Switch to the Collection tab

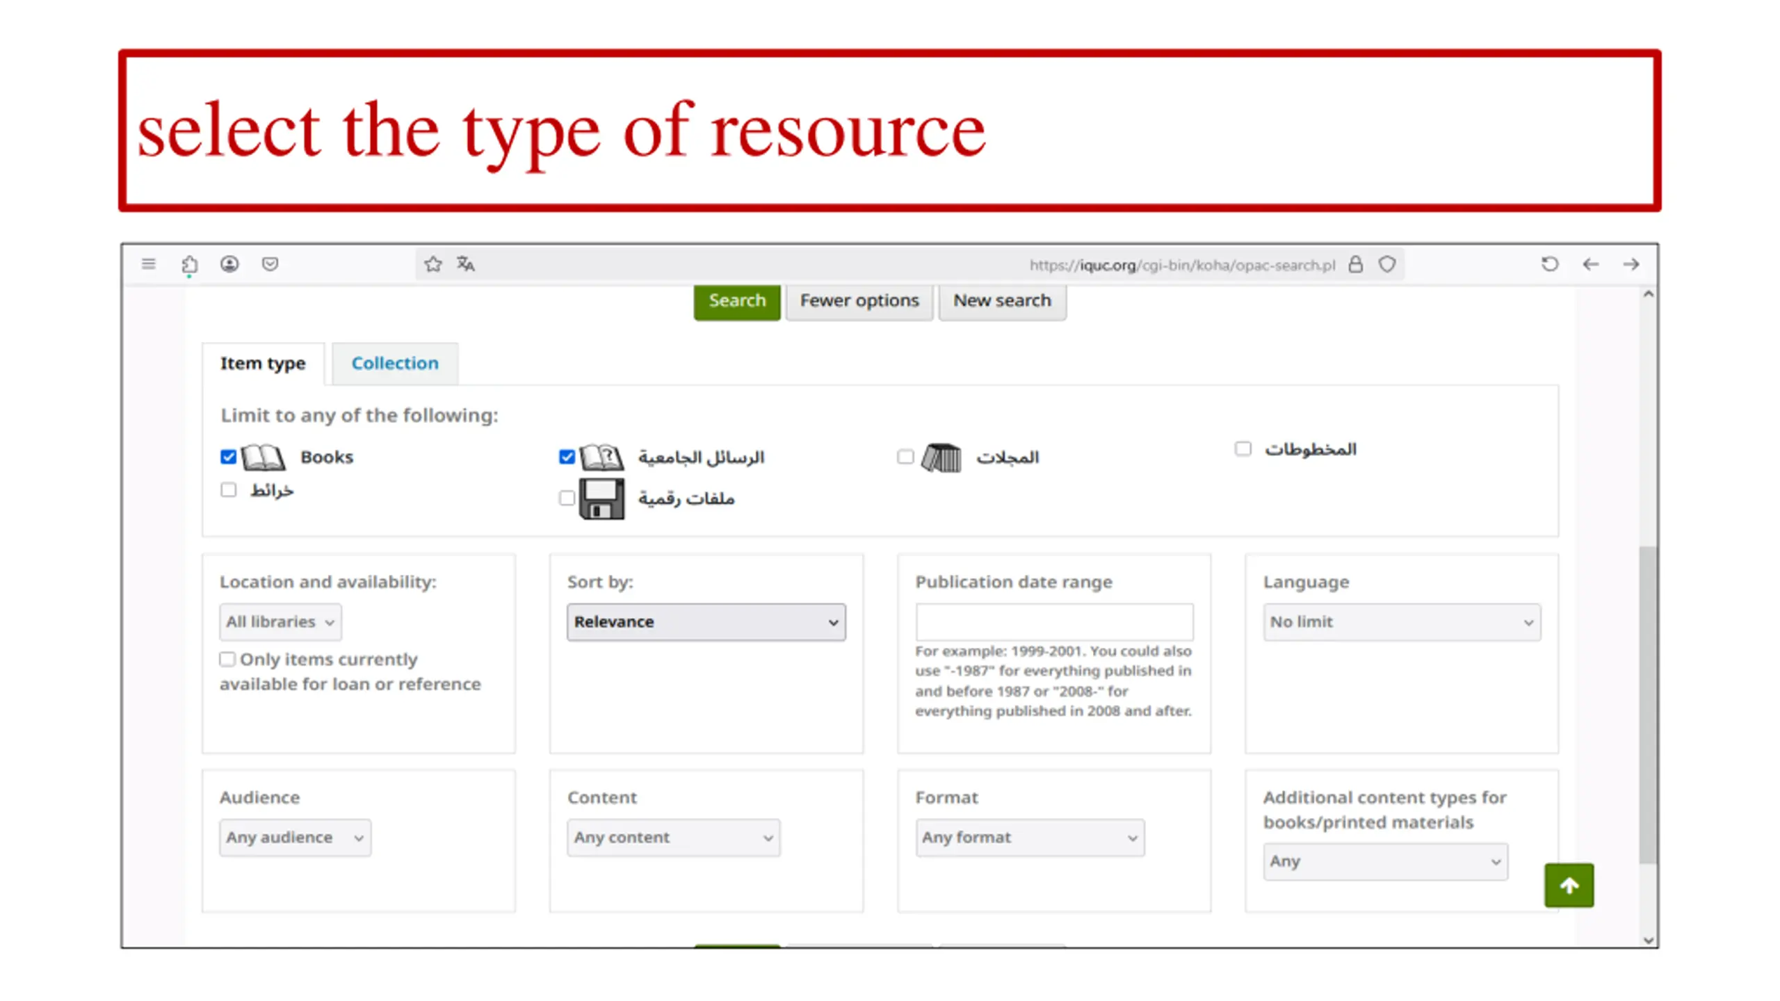point(395,363)
